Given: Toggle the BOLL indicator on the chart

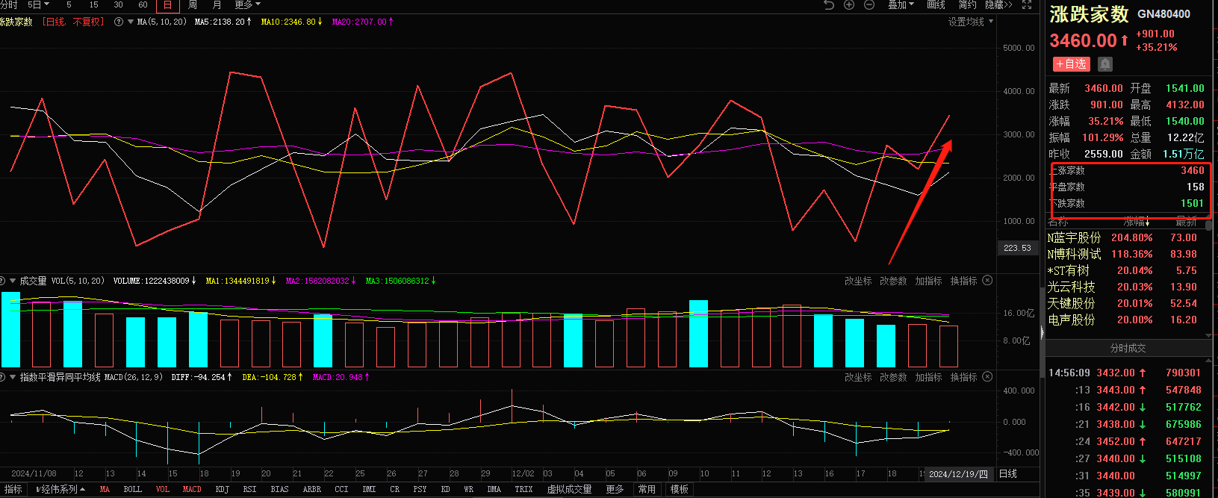Looking at the screenshot, I should click(x=132, y=489).
